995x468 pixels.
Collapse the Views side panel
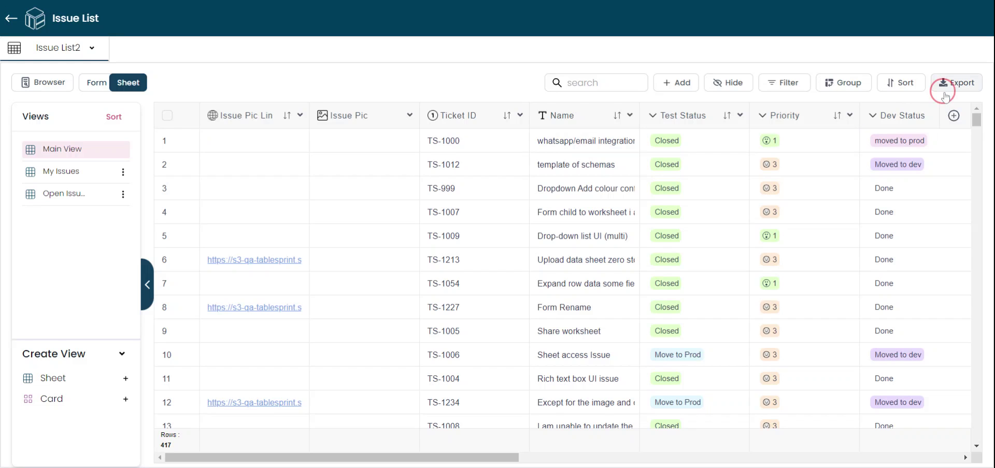point(147,284)
